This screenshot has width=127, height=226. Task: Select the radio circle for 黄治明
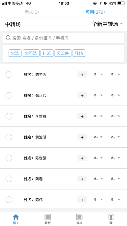point(9,137)
